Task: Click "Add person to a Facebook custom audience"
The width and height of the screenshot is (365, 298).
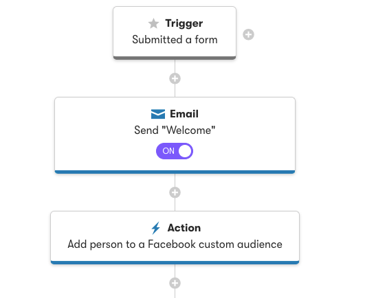Action: pos(175,244)
